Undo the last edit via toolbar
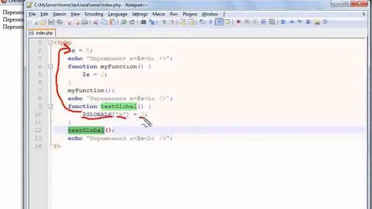Image resolution: width=372 pixels, height=209 pixels. click(124, 22)
